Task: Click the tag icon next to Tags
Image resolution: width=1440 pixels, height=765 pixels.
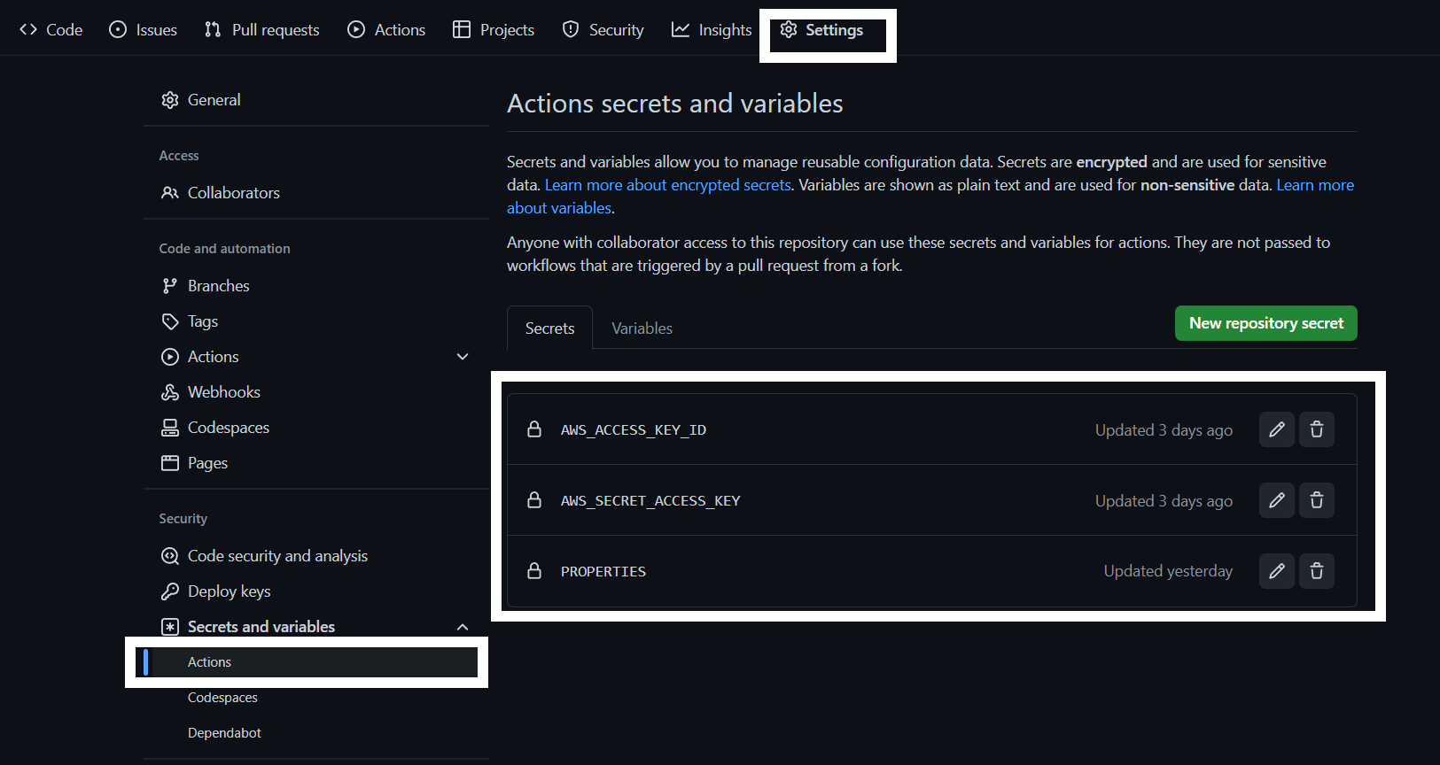Action: click(x=170, y=321)
